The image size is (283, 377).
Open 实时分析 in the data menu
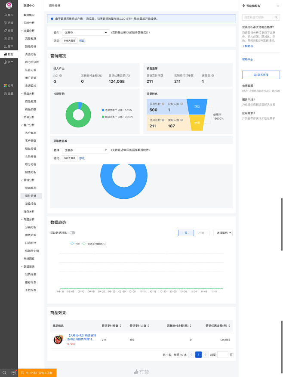pos(29,23)
